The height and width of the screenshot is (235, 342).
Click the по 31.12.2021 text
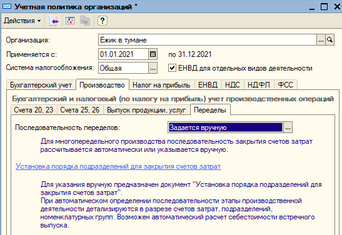tap(190, 54)
